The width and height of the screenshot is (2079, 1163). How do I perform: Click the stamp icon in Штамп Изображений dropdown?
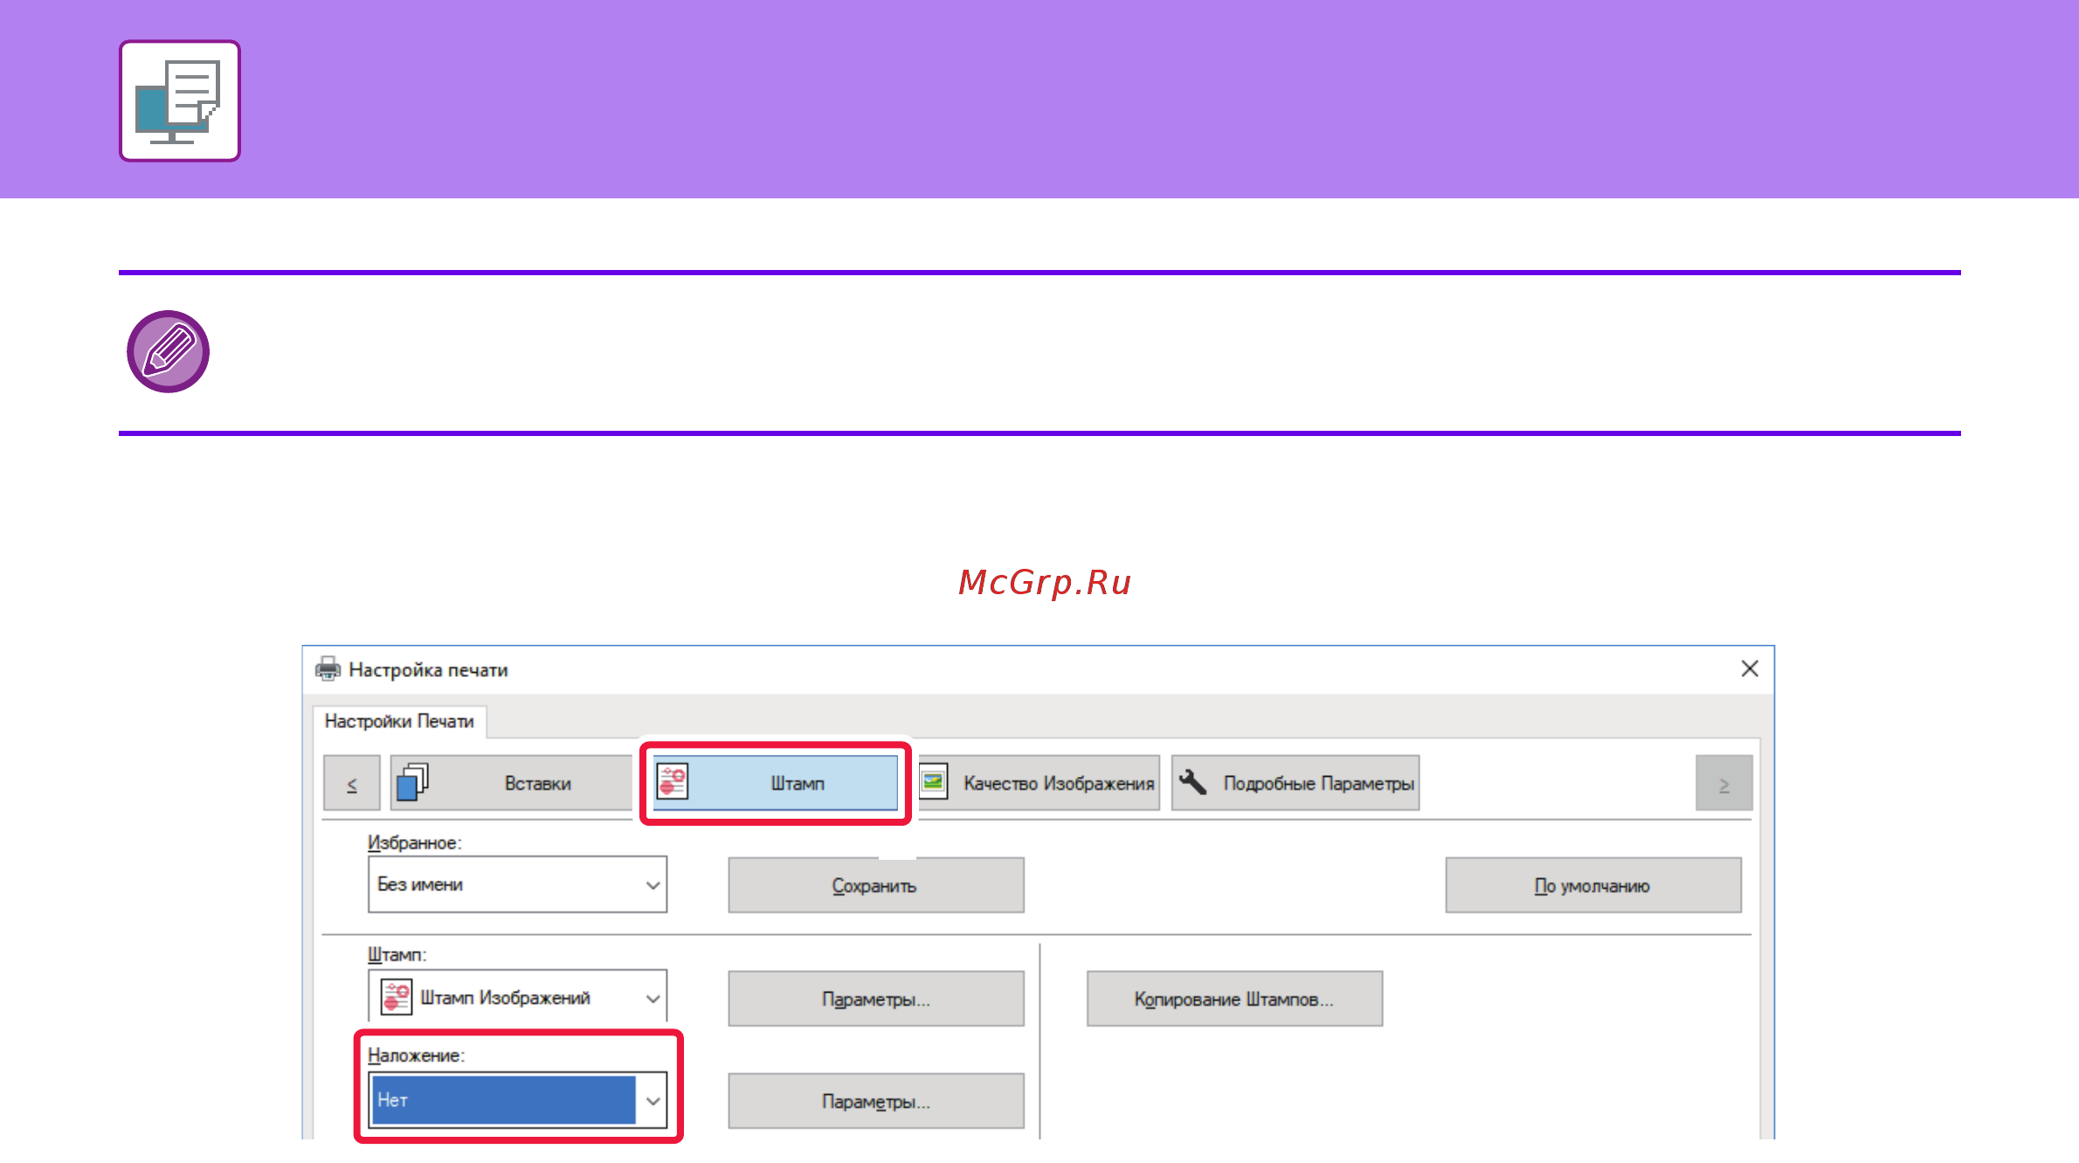tap(397, 998)
